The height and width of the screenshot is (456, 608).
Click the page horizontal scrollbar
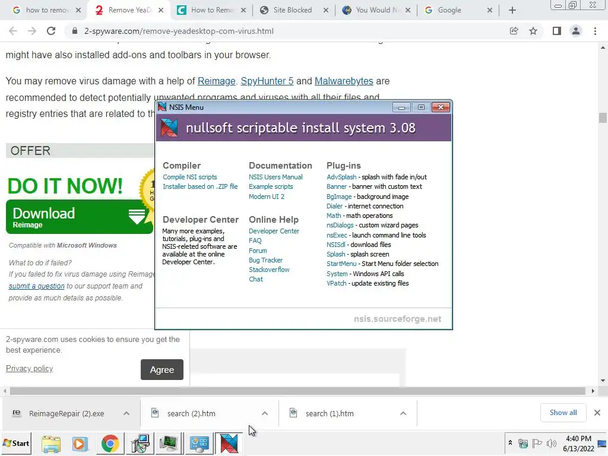(x=298, y=391)
